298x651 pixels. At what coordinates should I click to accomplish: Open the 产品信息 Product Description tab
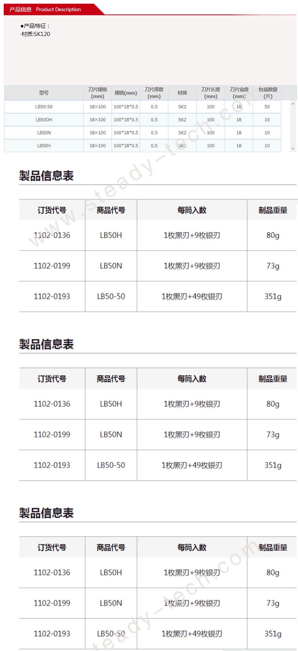45,9
